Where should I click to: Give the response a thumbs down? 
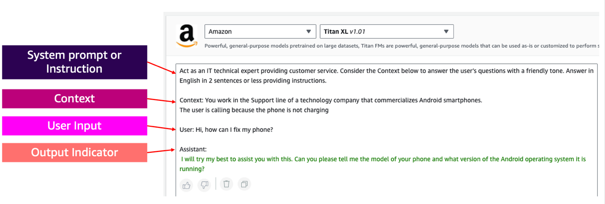coord(204,185)
